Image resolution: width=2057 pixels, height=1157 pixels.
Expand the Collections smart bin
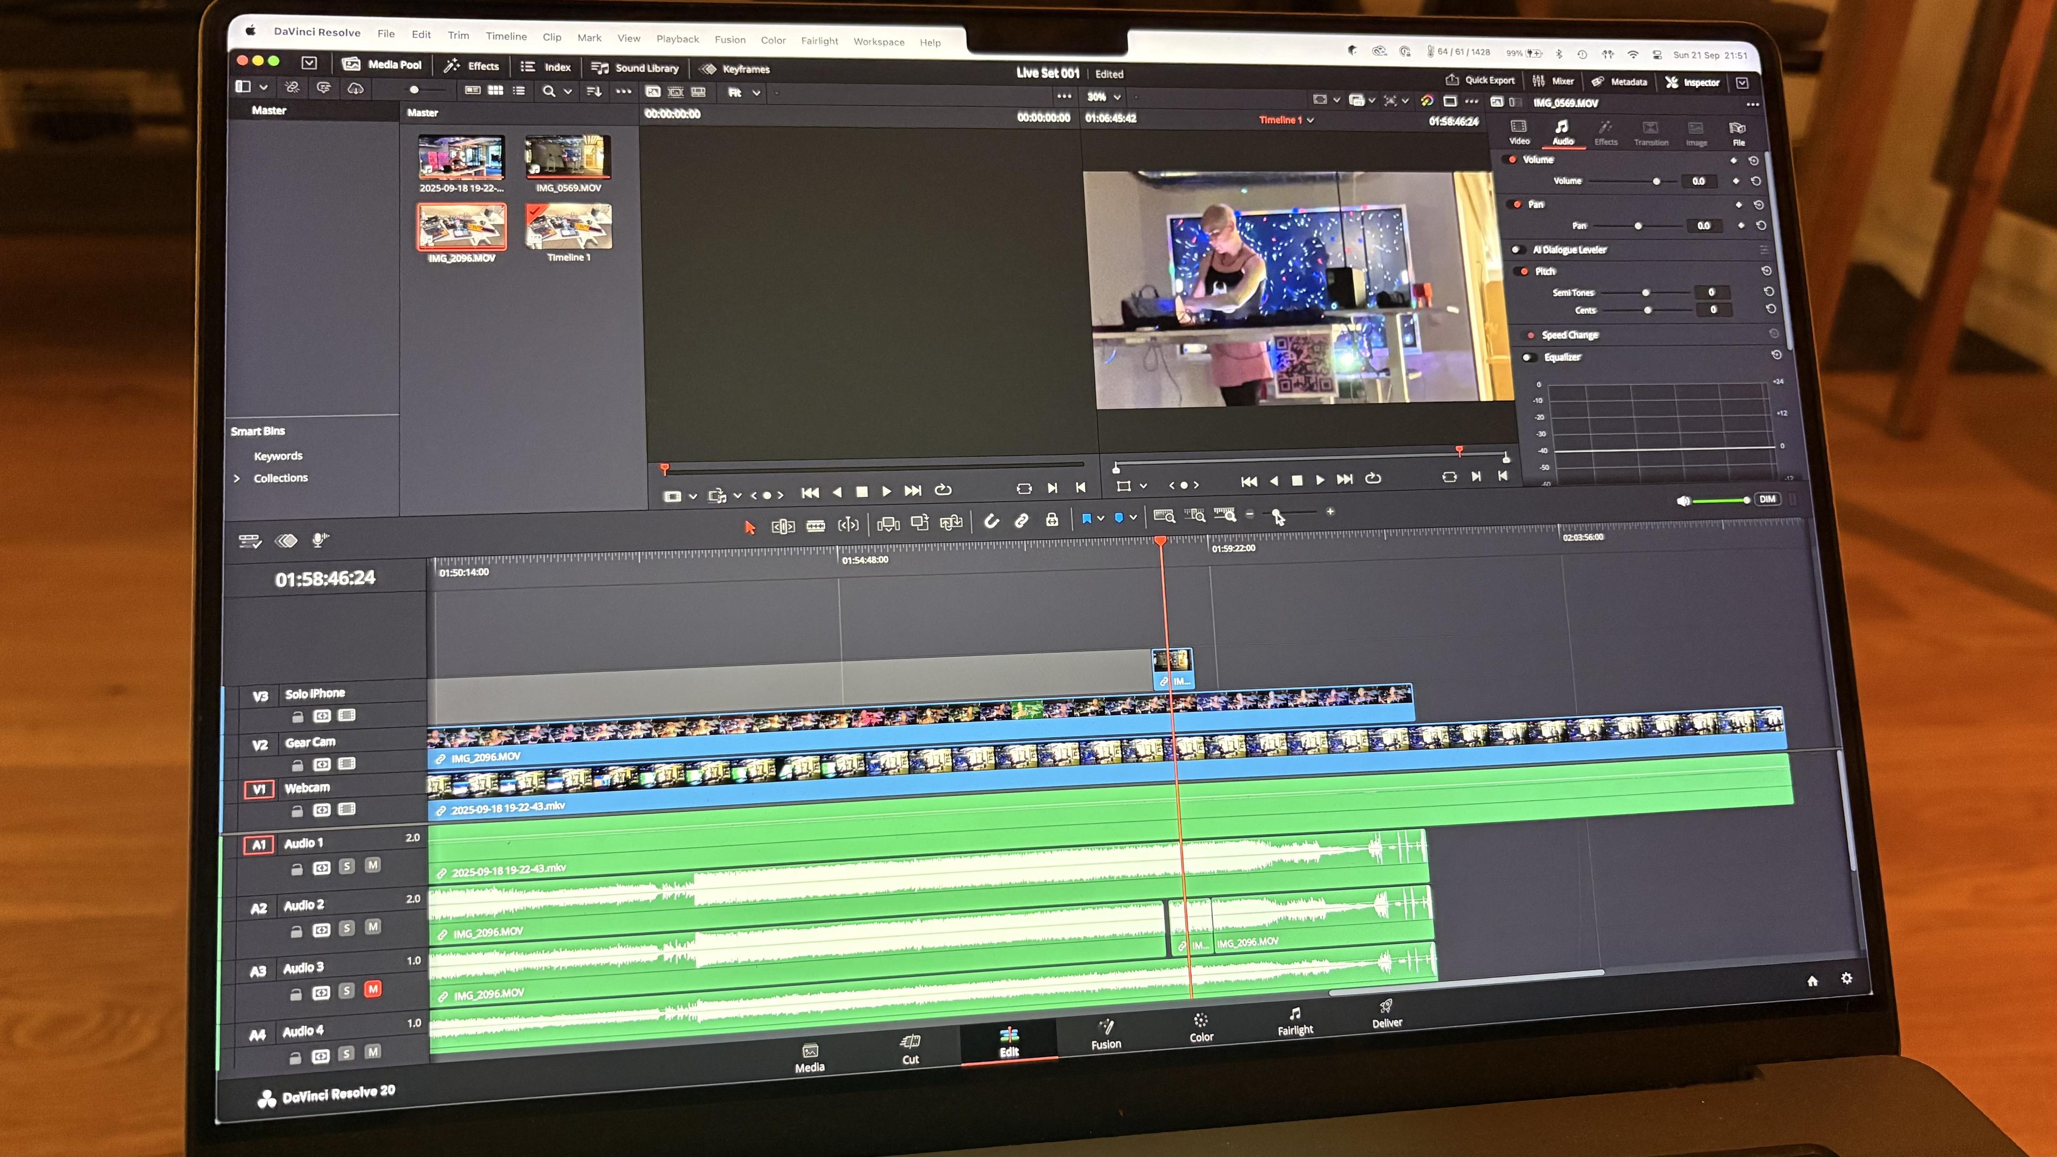[x=236, y=478]
